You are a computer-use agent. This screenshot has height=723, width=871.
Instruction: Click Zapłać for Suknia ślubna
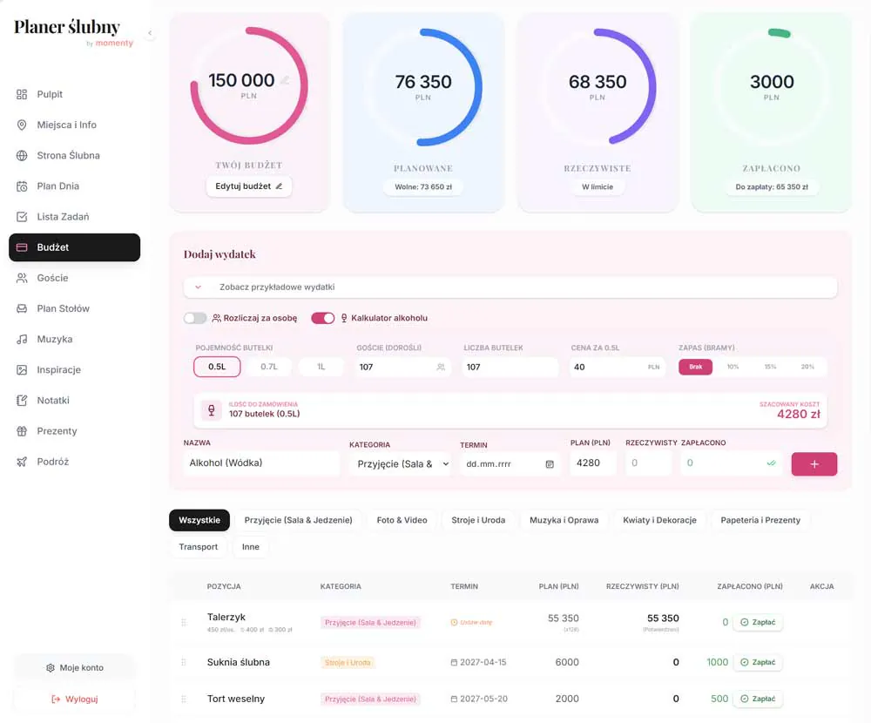pyautogui.click(x=759, y=662)
